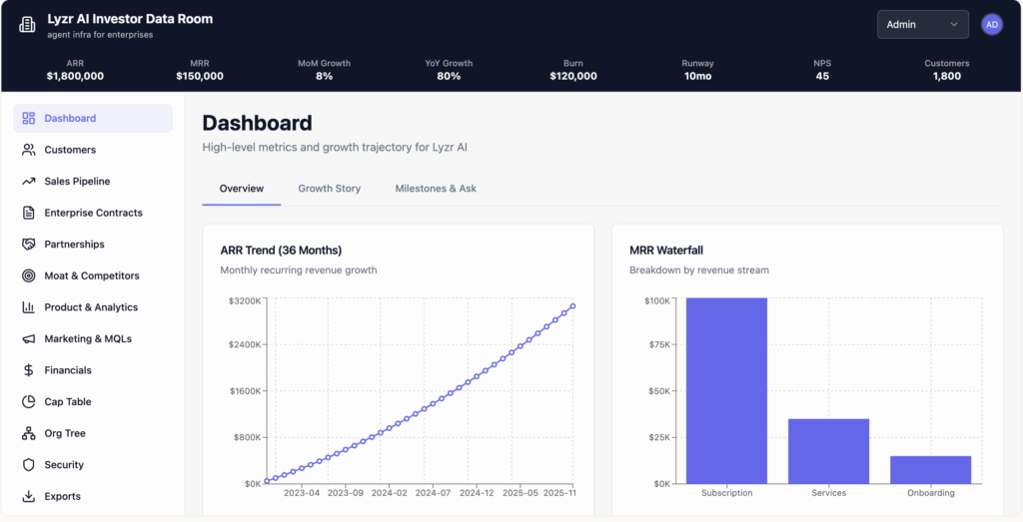Screen dimensions: 1023x522
Task: Select the Overview tab
Action: click(x=241, y=189)
